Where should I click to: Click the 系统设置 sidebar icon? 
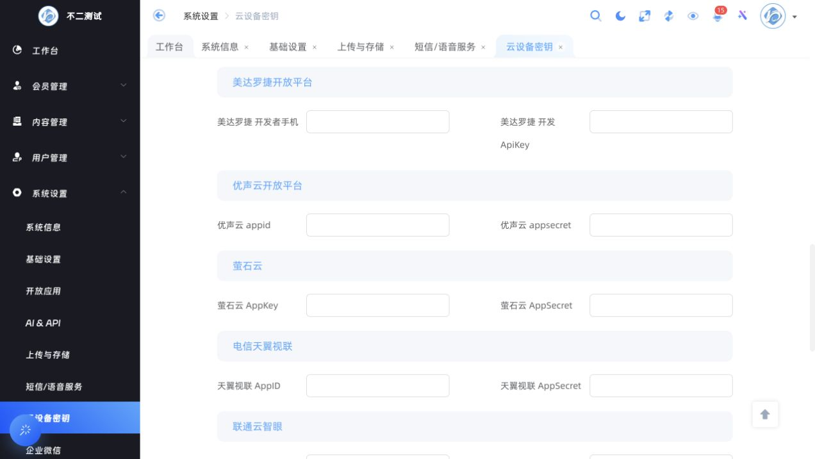coord(17,192)
